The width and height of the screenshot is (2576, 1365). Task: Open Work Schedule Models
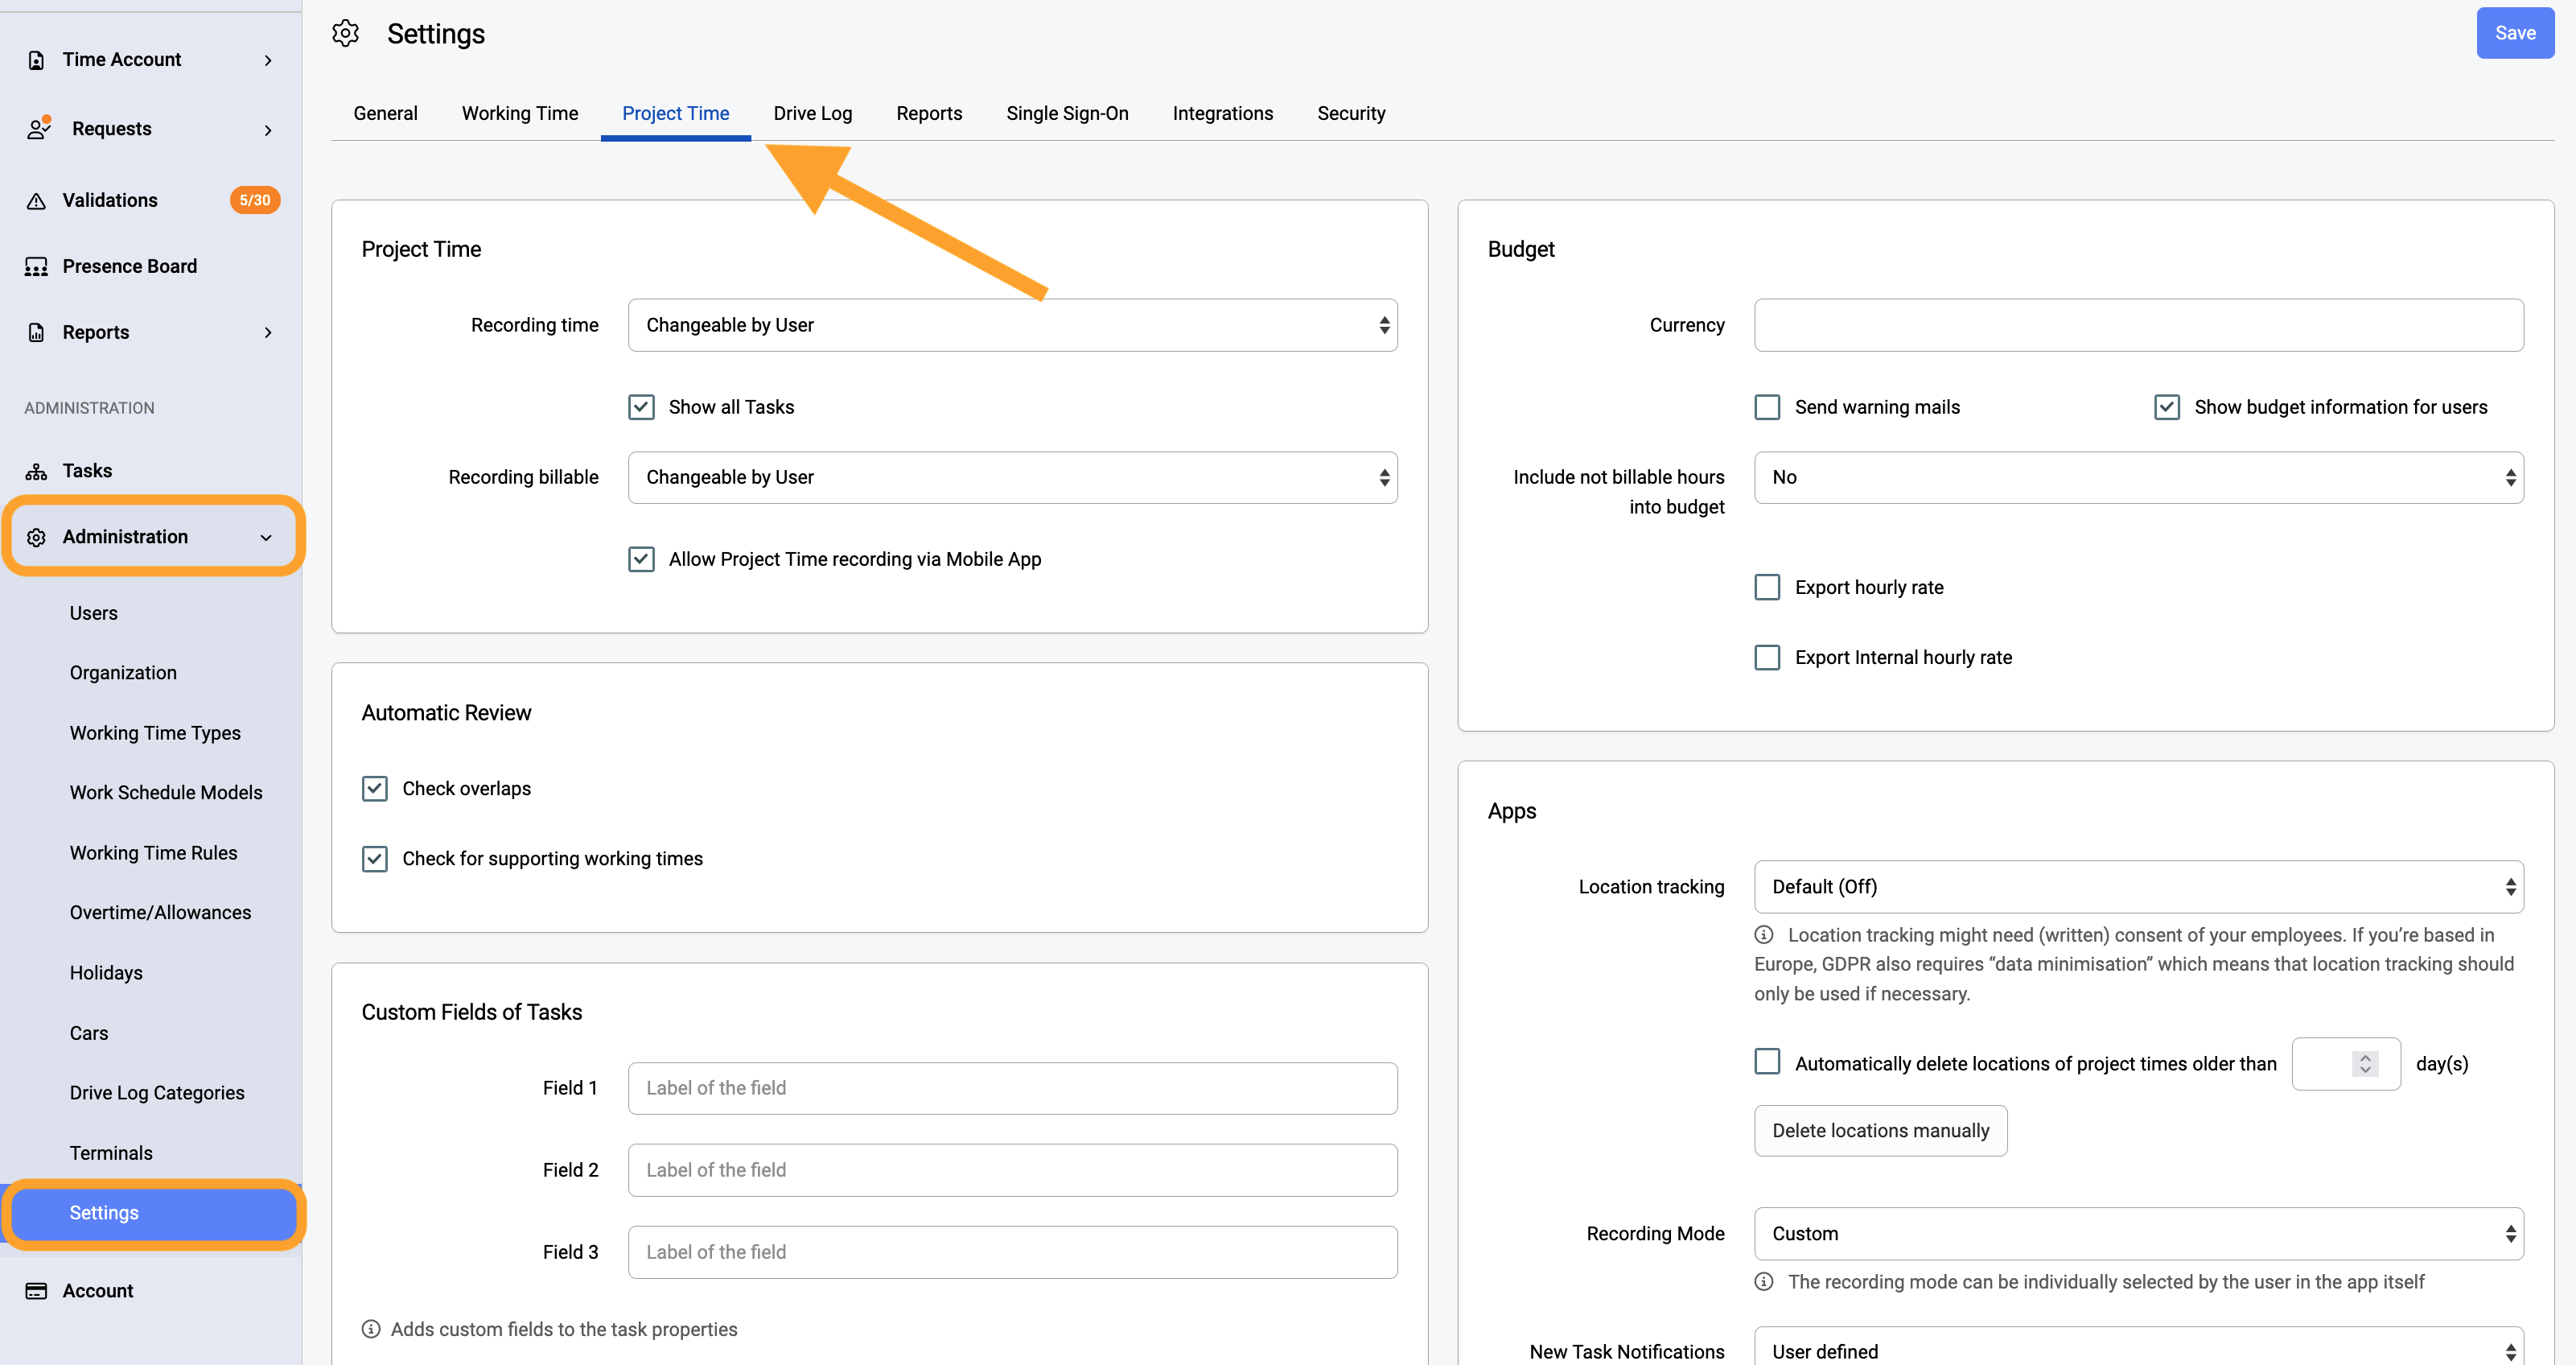coord(166,793)
